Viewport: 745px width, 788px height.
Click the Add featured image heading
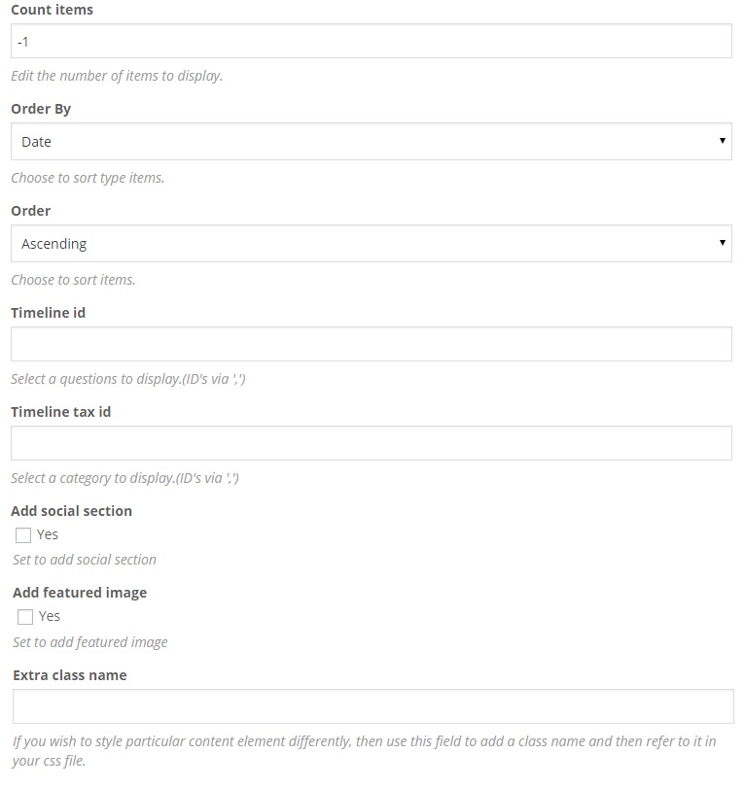point(80,593)
